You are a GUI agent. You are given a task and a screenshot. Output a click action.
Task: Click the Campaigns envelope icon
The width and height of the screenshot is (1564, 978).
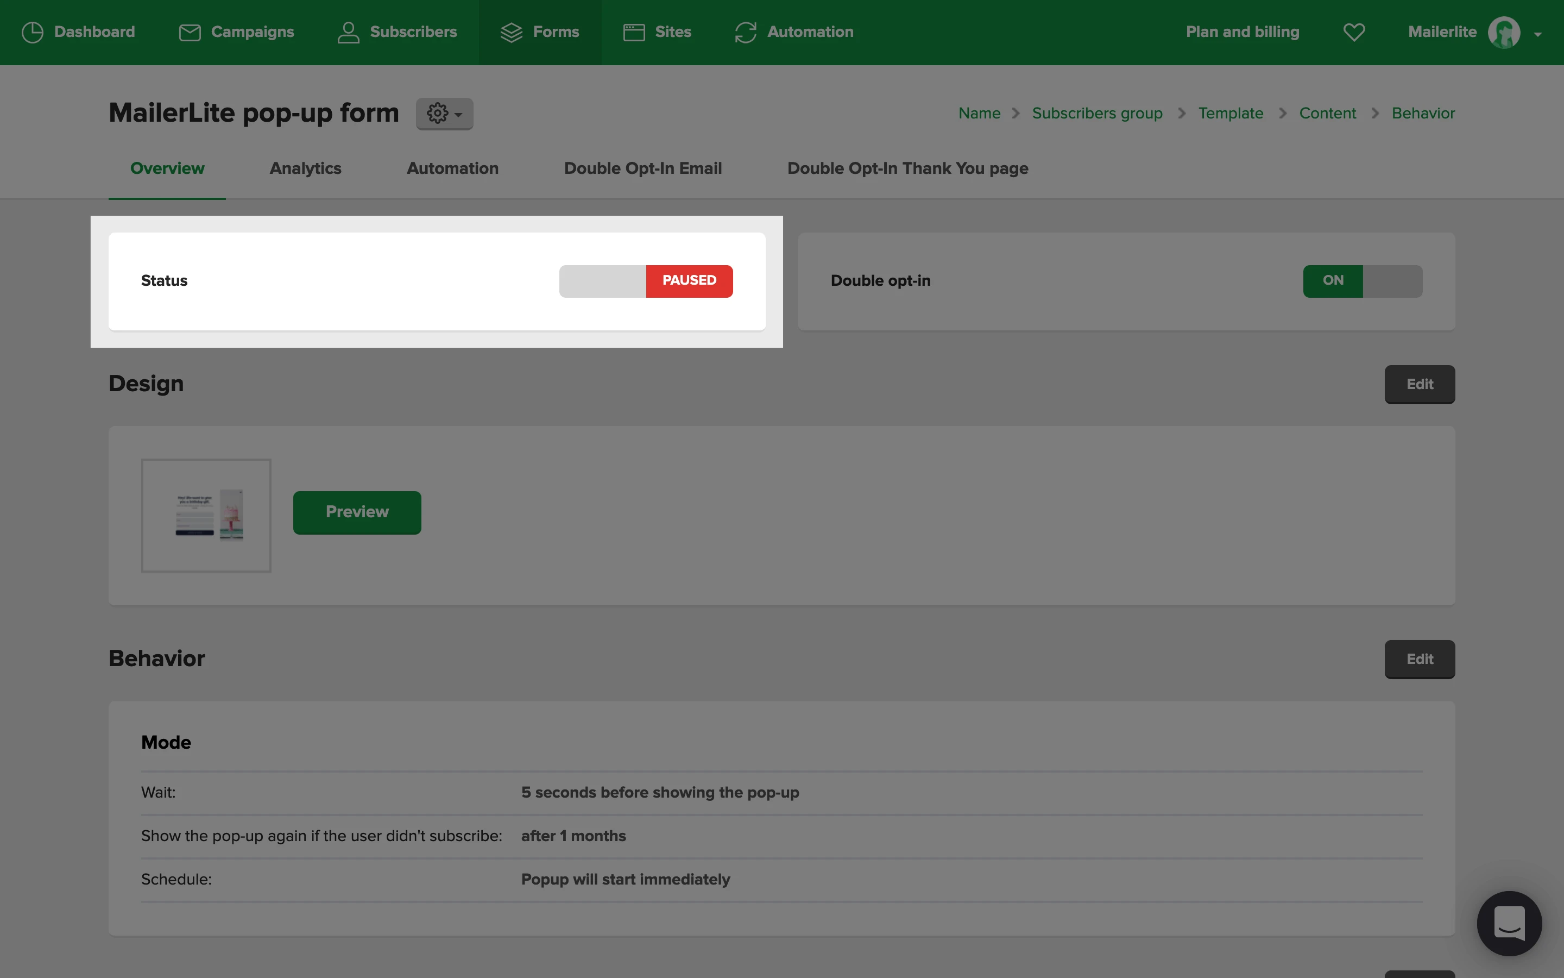(190, 33)
